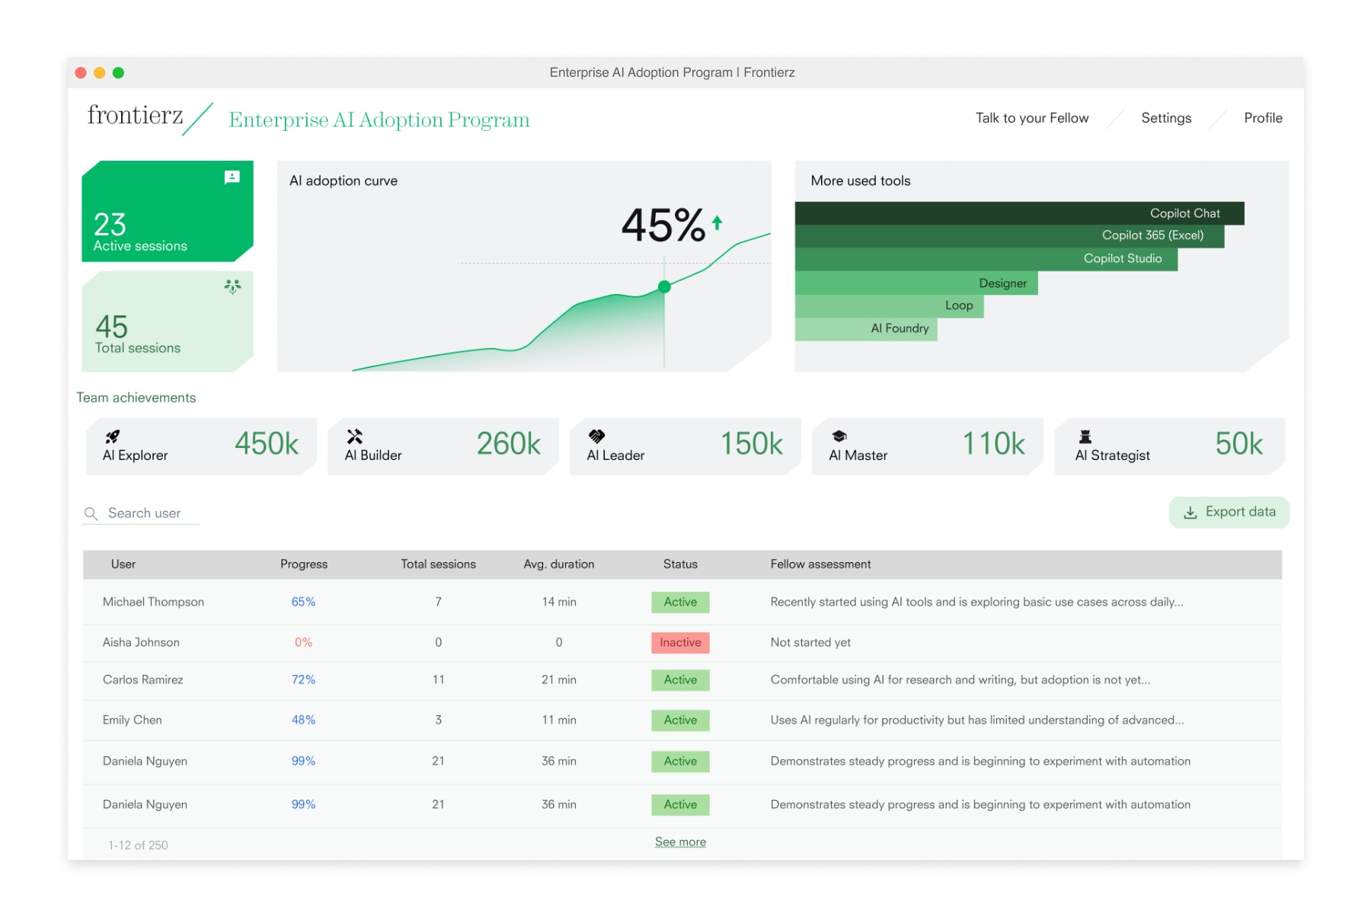The image size is (1371, 914).
Task: Click the Copilot Chat bar in chart
Action: (1018, 213)
